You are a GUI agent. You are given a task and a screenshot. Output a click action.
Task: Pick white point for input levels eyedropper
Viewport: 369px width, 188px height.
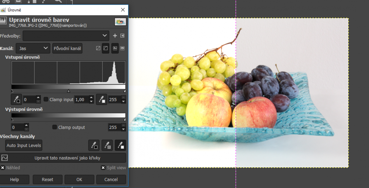(x=101, y=100)
